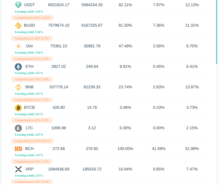Image resolution: width=218 pixels, height=185 pixels.
Task: Select the BNB 13.87% rate cell
Action: (192, 87)
